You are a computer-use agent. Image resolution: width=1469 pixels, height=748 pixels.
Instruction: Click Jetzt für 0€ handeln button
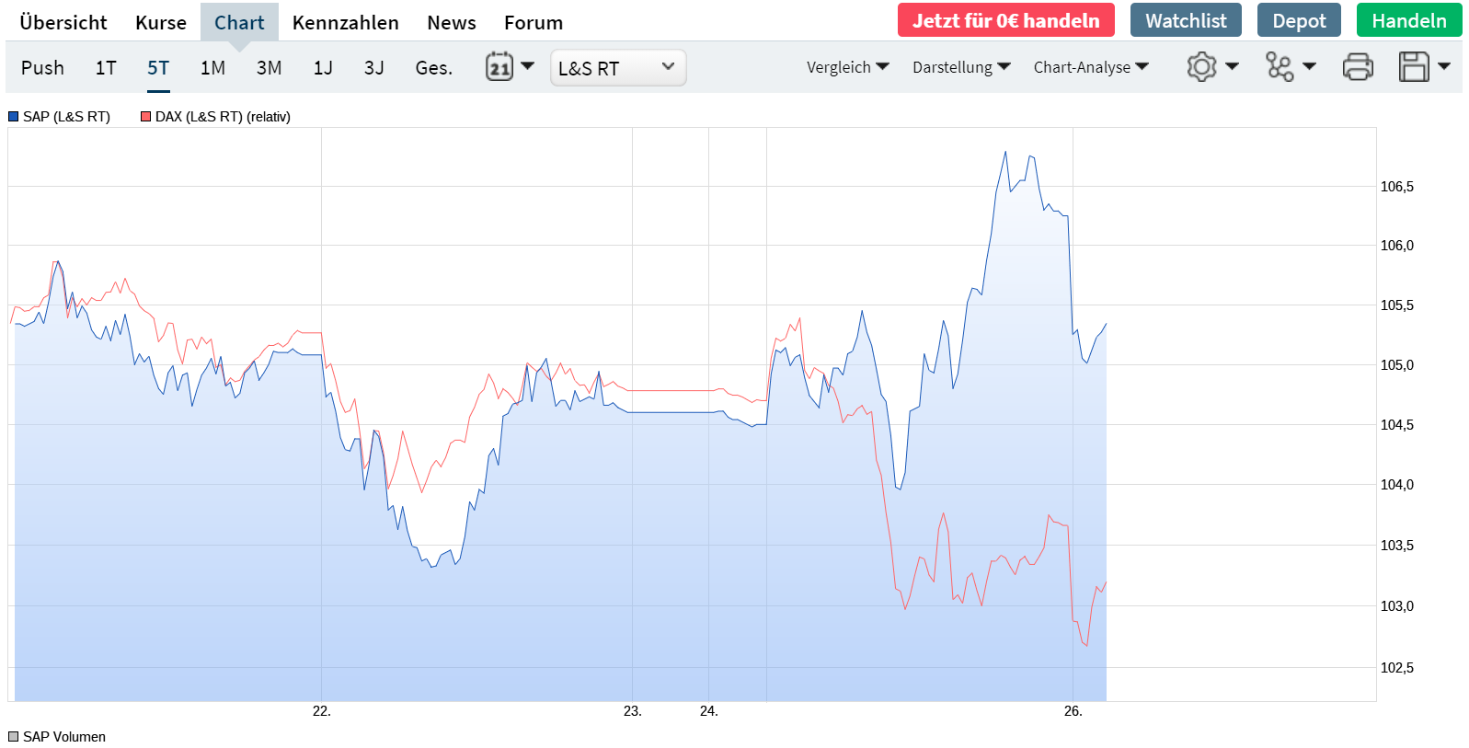click(1006, 20)
